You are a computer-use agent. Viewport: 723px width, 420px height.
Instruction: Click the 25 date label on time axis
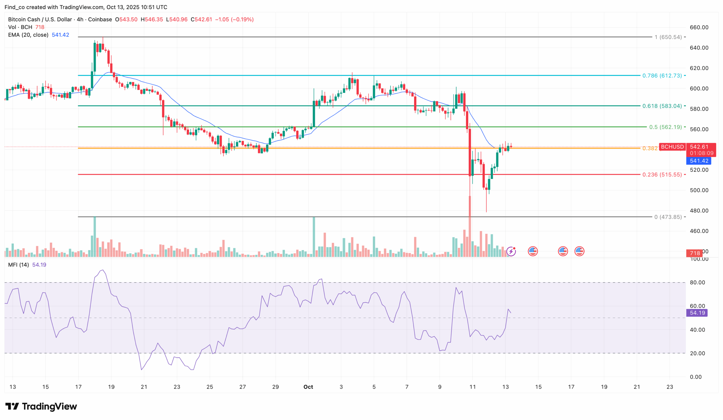pos(210,387)
